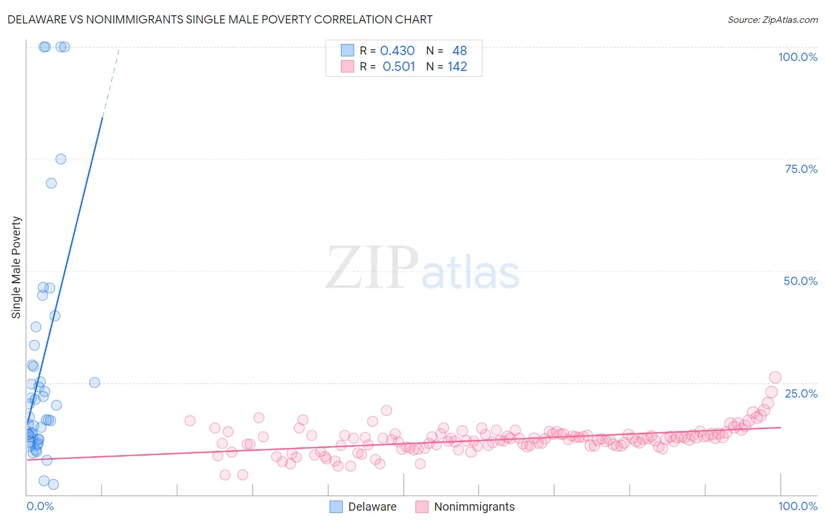Click the N value 142 in the stats box

tap(457, 66)
